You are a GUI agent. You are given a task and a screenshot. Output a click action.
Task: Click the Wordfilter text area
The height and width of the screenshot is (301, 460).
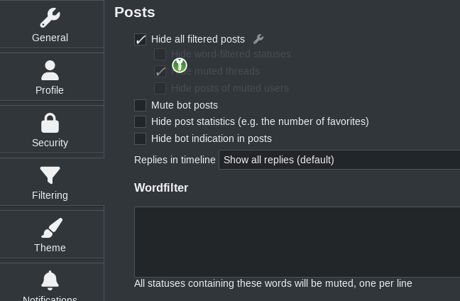point(297,241)
